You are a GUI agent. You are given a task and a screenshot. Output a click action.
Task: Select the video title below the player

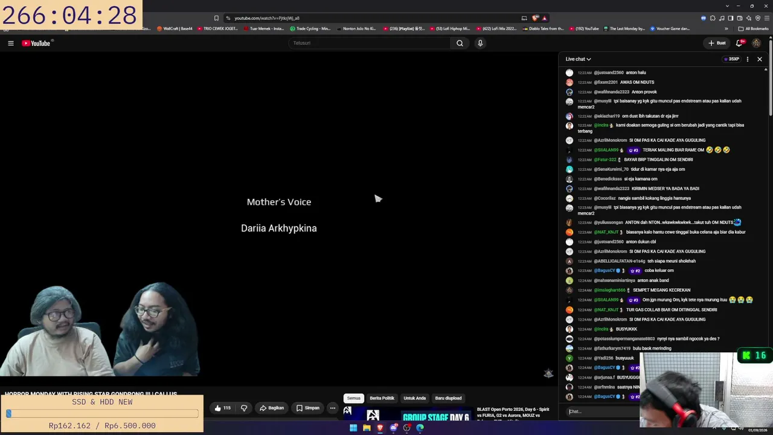click(91, 394)
